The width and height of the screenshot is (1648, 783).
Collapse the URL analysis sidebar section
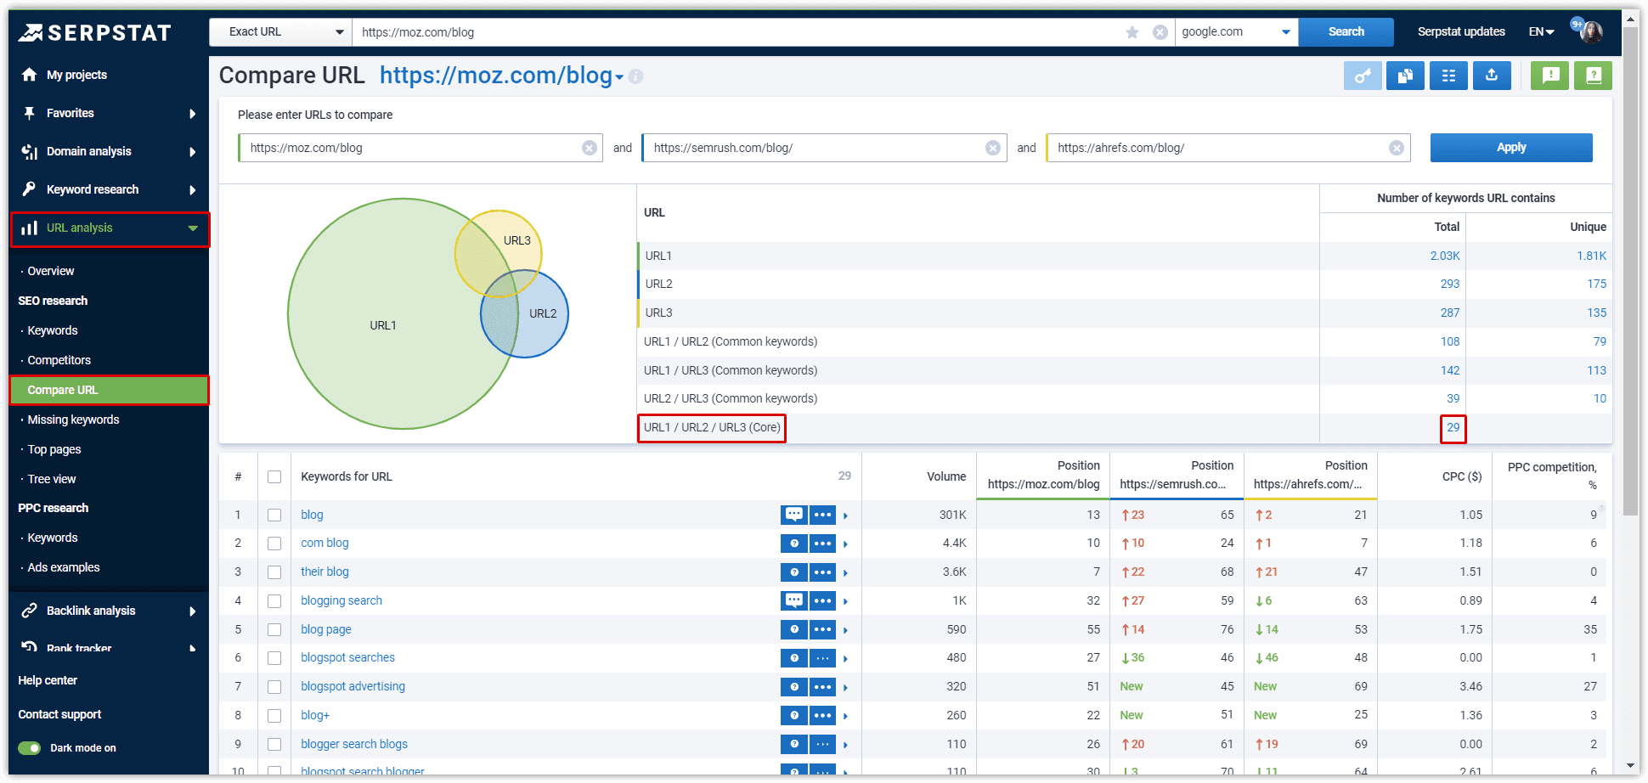[110, 228]
